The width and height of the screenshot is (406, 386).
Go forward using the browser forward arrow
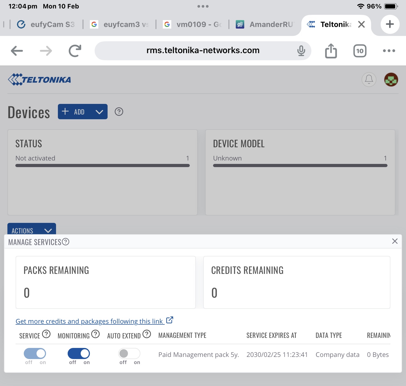tap(46, 51)
